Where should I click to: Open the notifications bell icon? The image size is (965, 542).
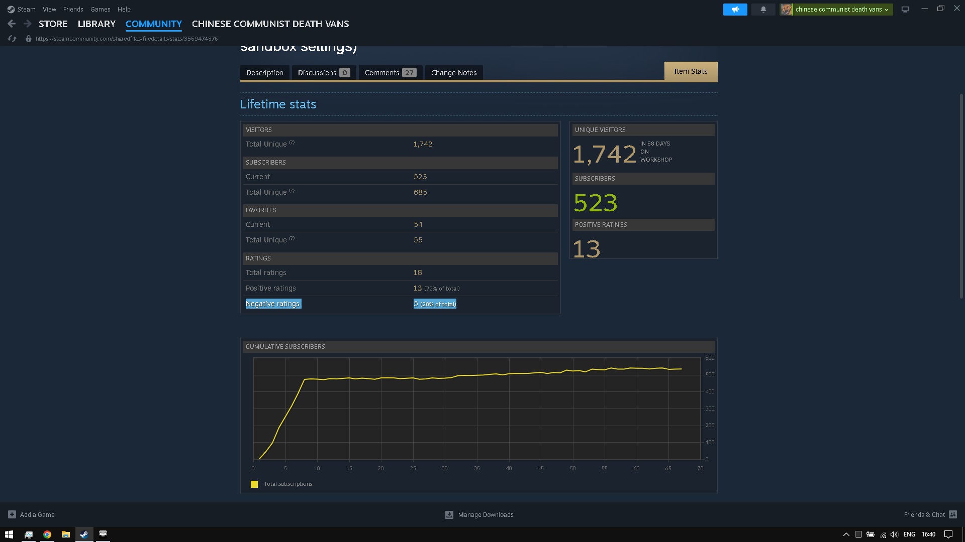click(x=763, y=10)
